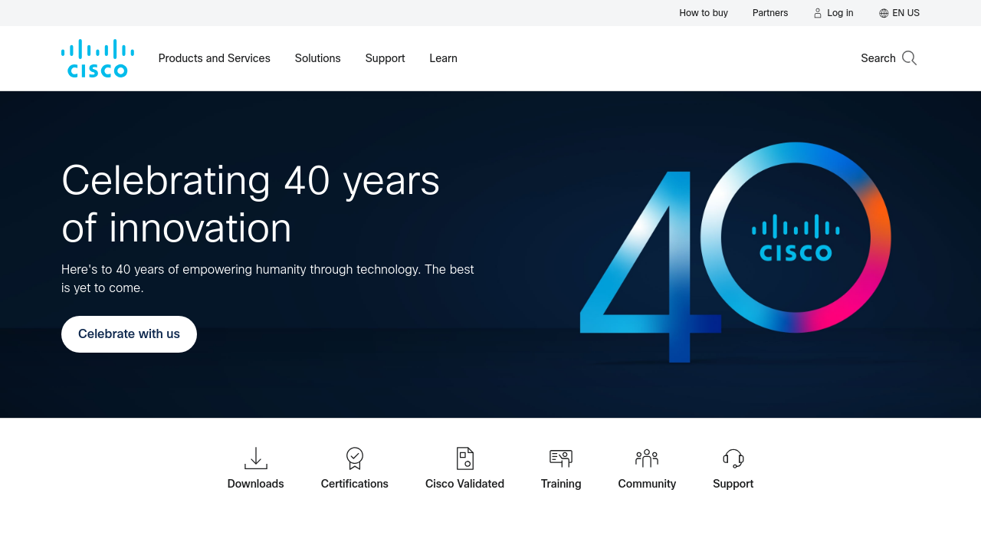Click the Certifications badge icon
The image size is (981, 552).
pyautogui.click(x=355, y=458)
